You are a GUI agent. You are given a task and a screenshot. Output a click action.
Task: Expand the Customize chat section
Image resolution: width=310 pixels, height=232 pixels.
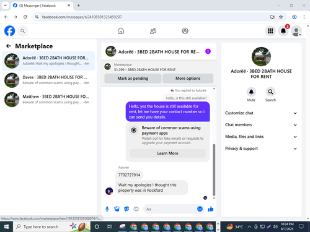pyautogui.click(x=261, y=113)
